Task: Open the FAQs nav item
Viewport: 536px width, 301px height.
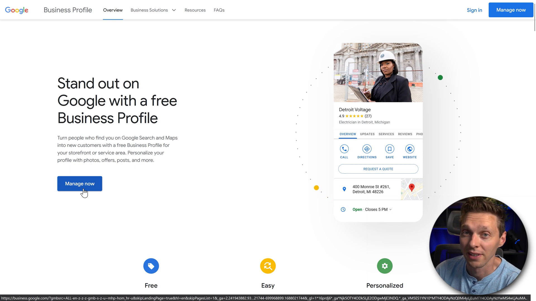Action: (x=219, y=10)
